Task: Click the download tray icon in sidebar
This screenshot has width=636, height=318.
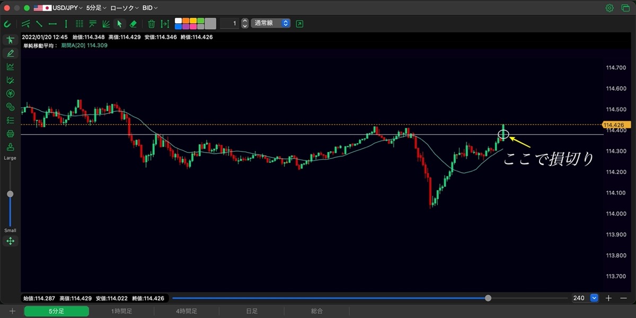Action: pos(10,147)
